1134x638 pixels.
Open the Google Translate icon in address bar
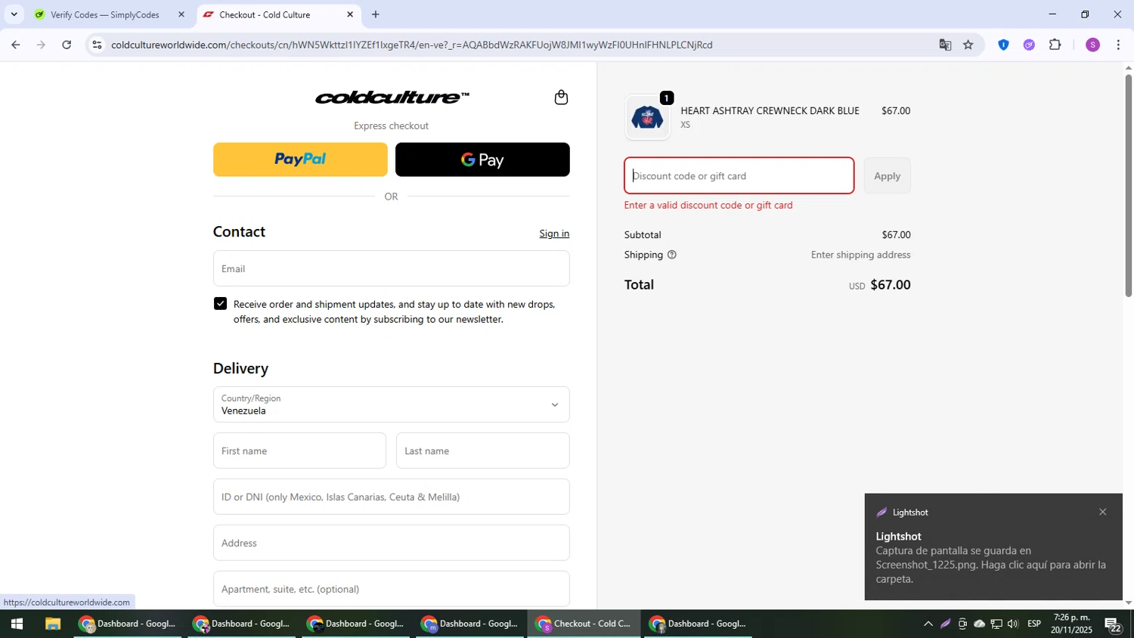[x=945, y=45]
